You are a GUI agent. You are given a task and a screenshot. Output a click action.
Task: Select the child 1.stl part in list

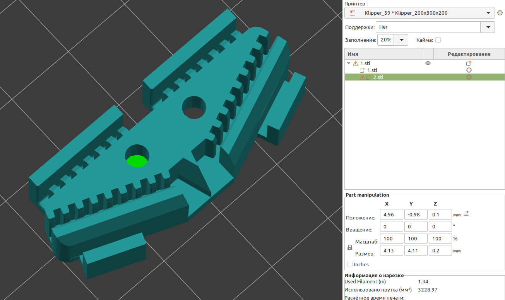[372, 70]
